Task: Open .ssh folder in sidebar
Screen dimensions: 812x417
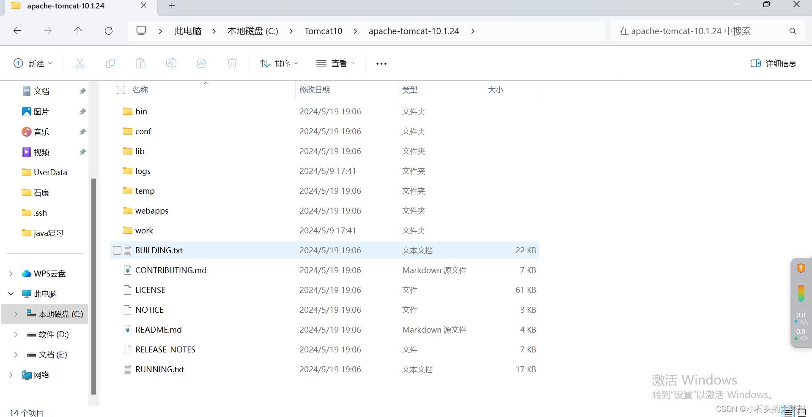Action: [34, 213]
